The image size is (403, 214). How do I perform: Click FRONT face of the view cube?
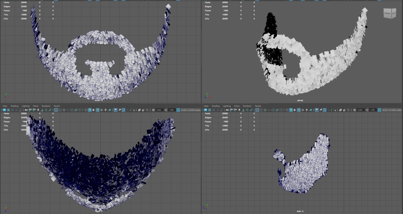(388, 13)
